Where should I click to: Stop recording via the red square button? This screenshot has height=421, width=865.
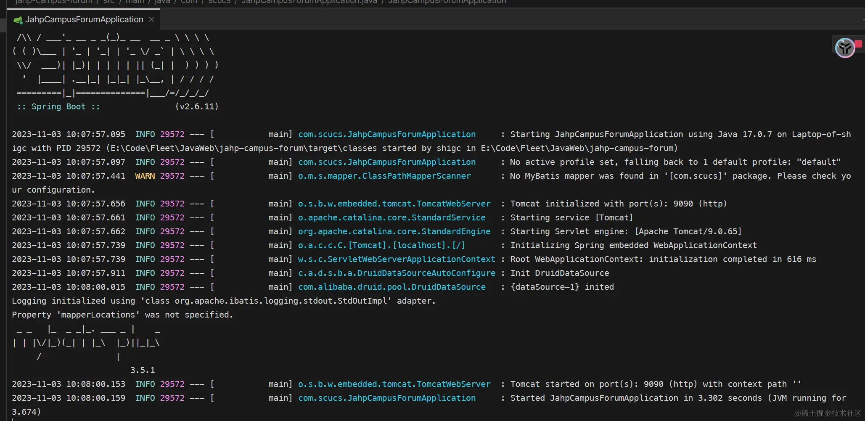click(859, 43)
